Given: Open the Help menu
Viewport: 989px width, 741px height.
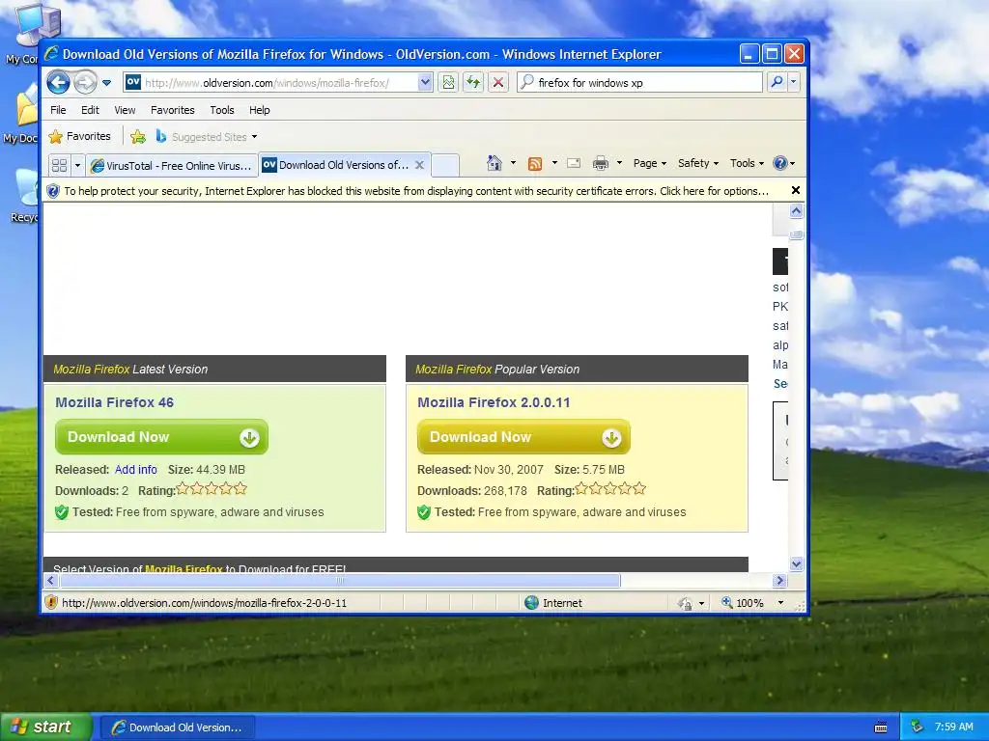Looking at the screenshot, I should [x=259, y=110].
